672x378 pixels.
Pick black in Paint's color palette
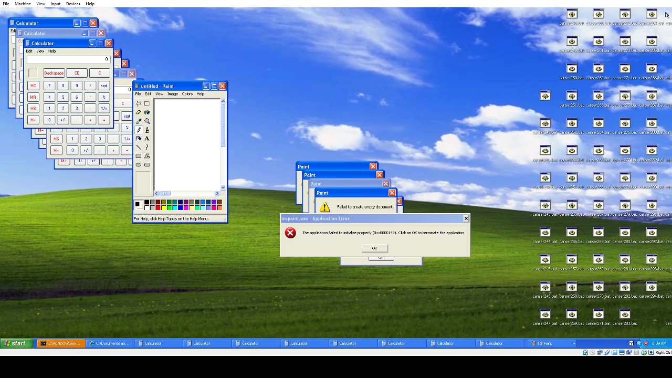(146, 203)
